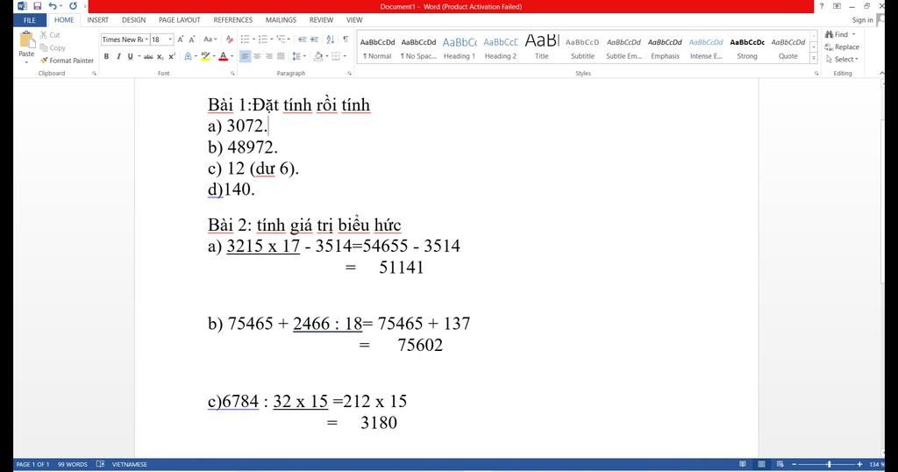Copy the selected text
Viewport: 898px width, 472px height.
(53, 47)
